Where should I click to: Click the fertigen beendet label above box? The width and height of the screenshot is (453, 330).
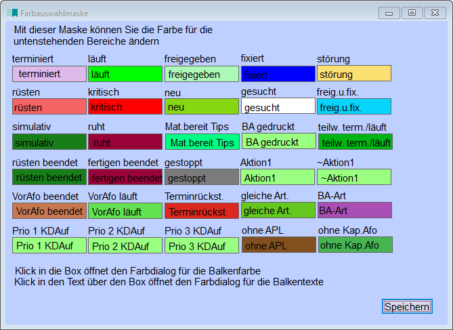(x=123, y=163)
